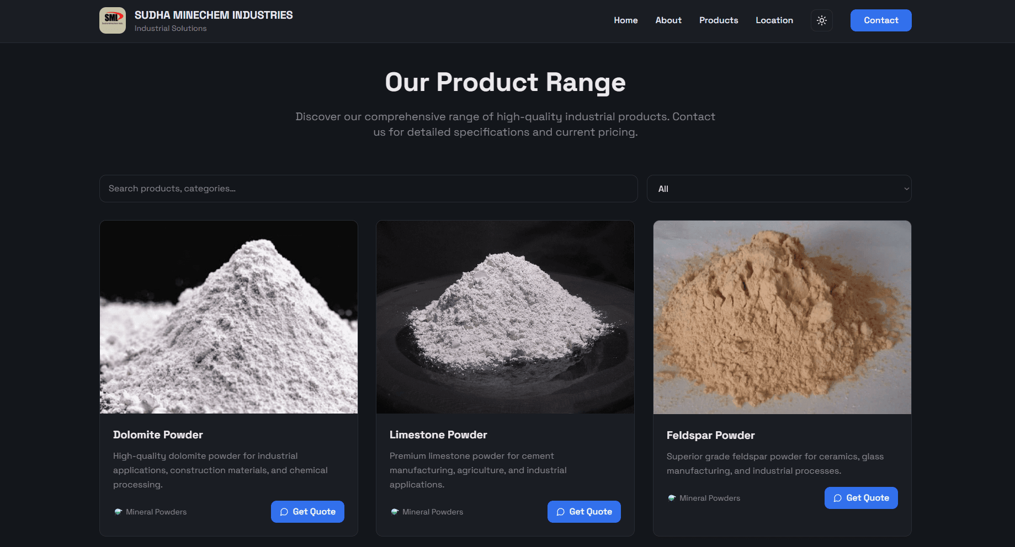Click the Dolomite Powder card title
This screenshot has height=547, width=1015.
click(x=158, y=435)
